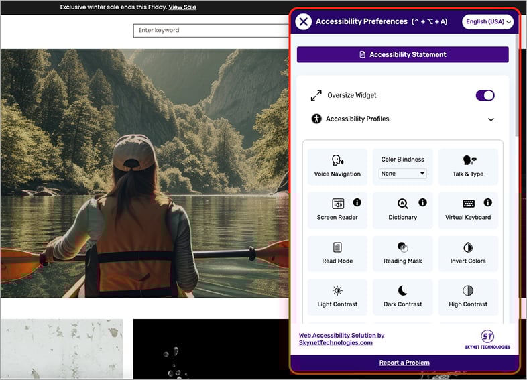Click the kayaker hero image
This screenshot has height=380, width=527.
(145, 174)
